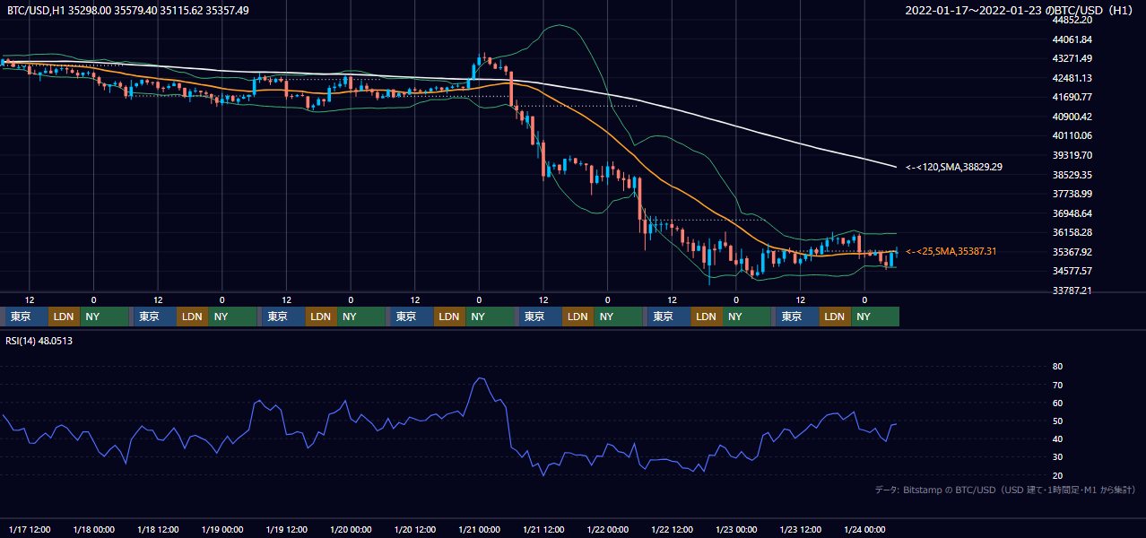Select the 1/18 12:00 time label
The width and height of the screenshot is (1146, 538).
[x=159, y=529]
